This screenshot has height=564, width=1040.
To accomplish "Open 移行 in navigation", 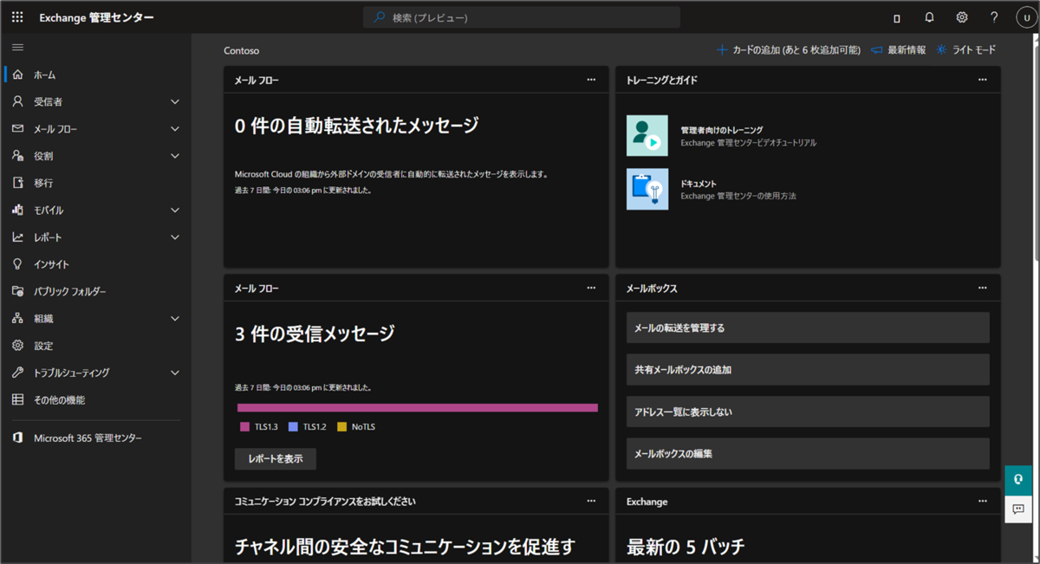I will coord(43,184).
